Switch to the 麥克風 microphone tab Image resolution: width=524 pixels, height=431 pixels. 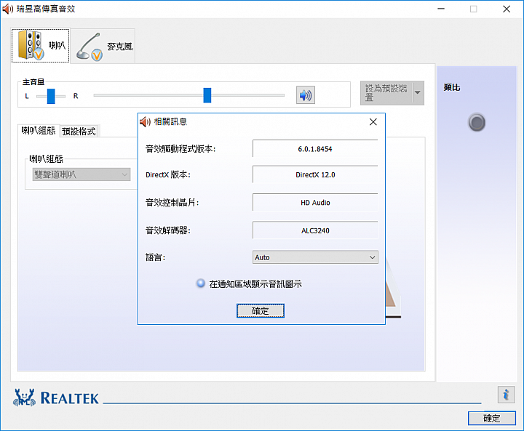point(103,47)
